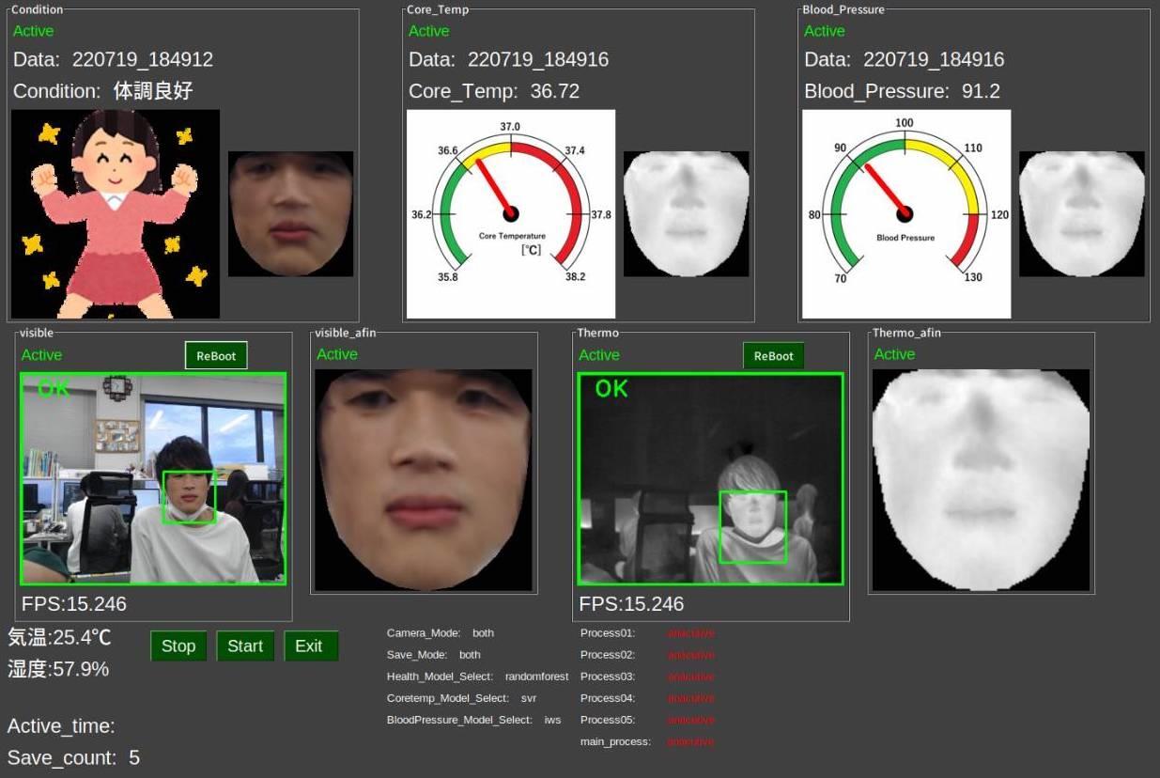
Task: Click the visible camera live feed
Action: pos(153,478)
